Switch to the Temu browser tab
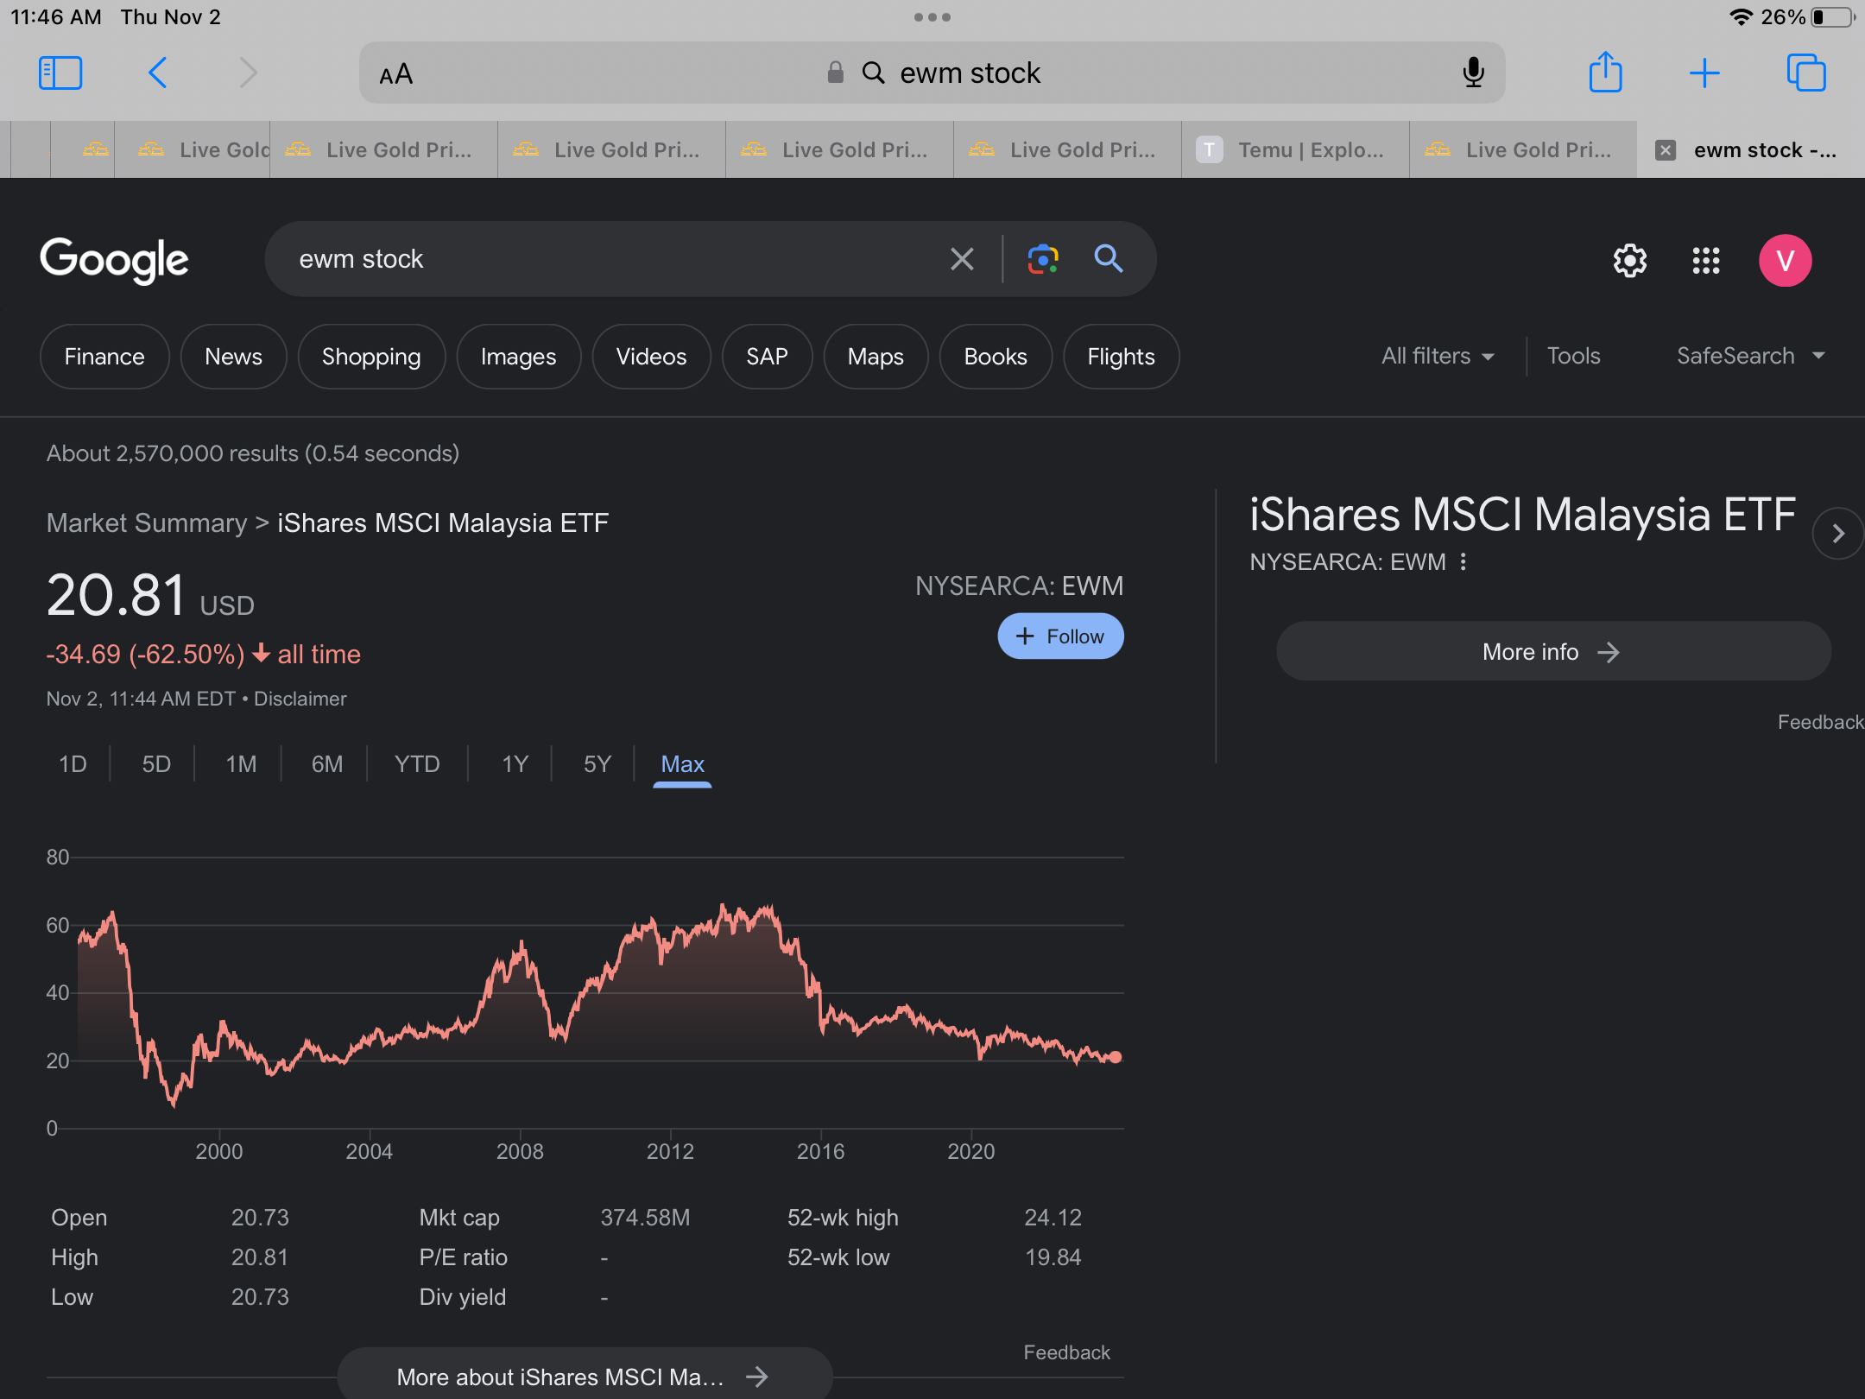1865x1399 pixels. point(1295,150)
